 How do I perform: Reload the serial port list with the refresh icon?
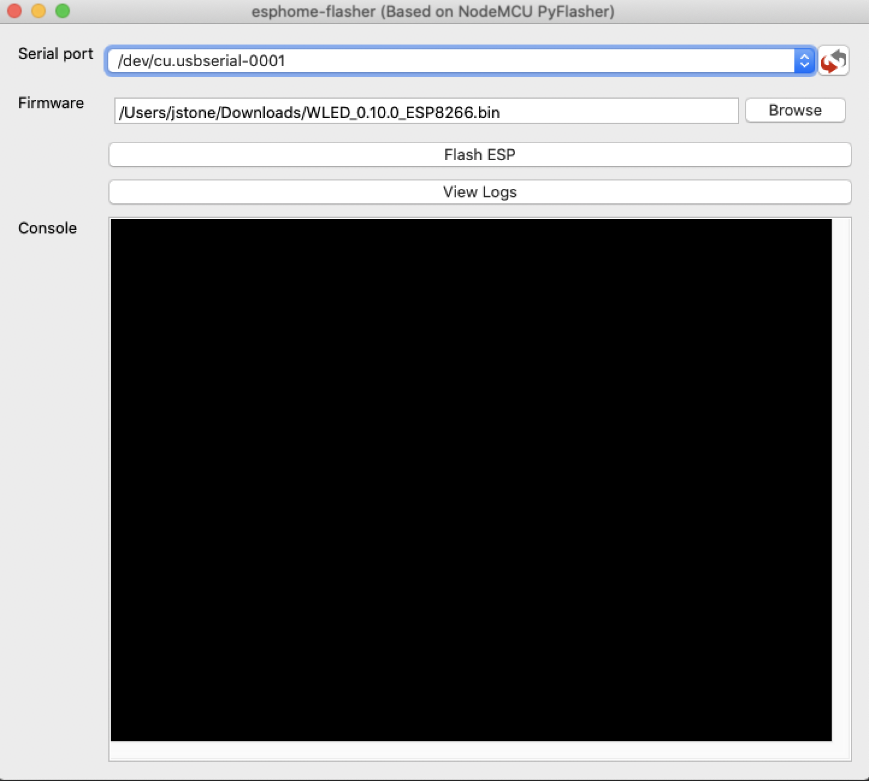833,61
